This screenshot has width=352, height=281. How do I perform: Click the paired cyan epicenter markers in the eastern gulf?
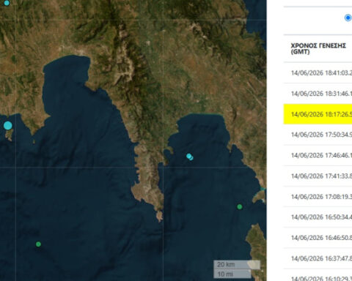(x=190, y=157)
